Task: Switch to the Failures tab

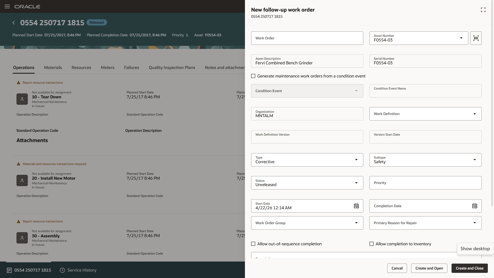Action: (131, 67)
